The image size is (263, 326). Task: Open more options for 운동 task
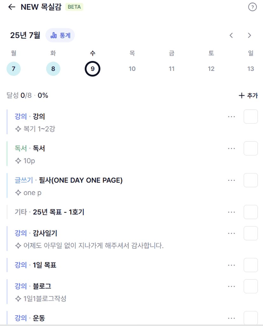[x=232, y=318]
